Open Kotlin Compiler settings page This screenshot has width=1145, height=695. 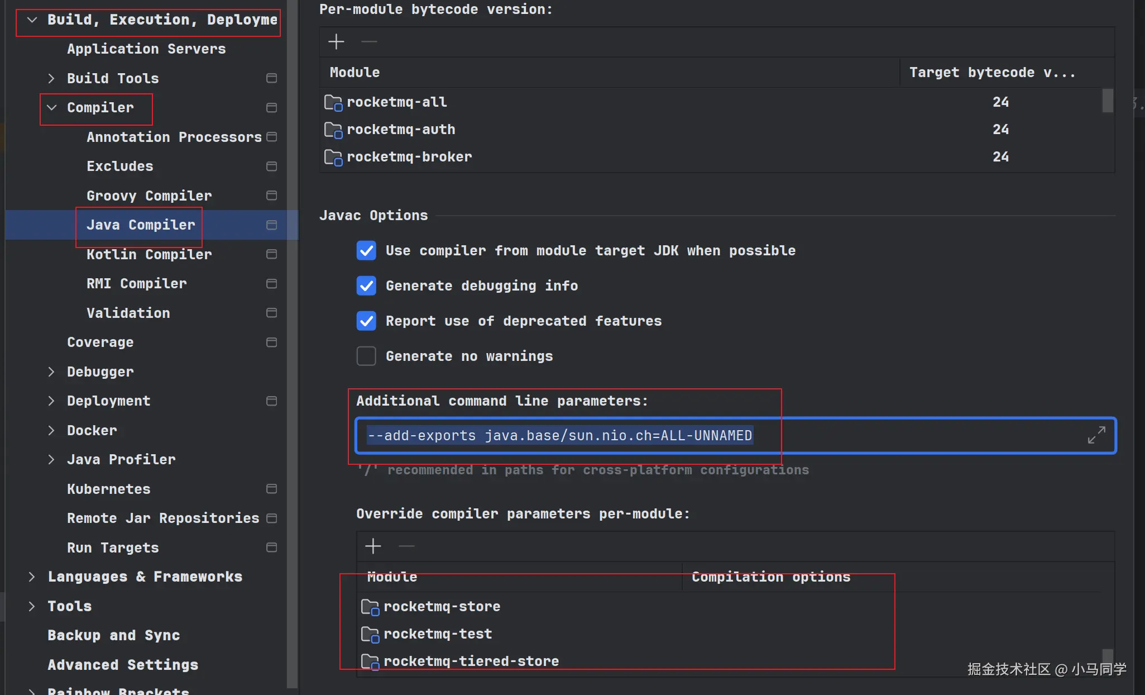149,255
